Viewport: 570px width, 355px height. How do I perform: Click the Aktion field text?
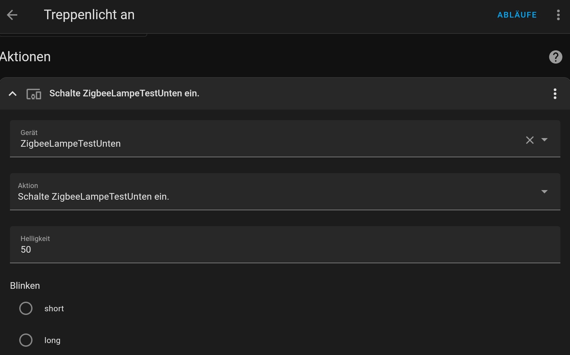point(94,196)
